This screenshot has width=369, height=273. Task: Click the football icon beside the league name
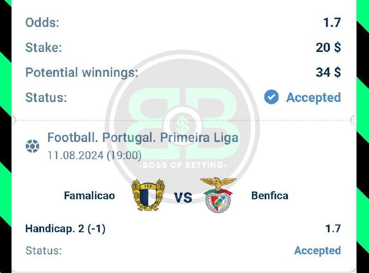point(32,147)
